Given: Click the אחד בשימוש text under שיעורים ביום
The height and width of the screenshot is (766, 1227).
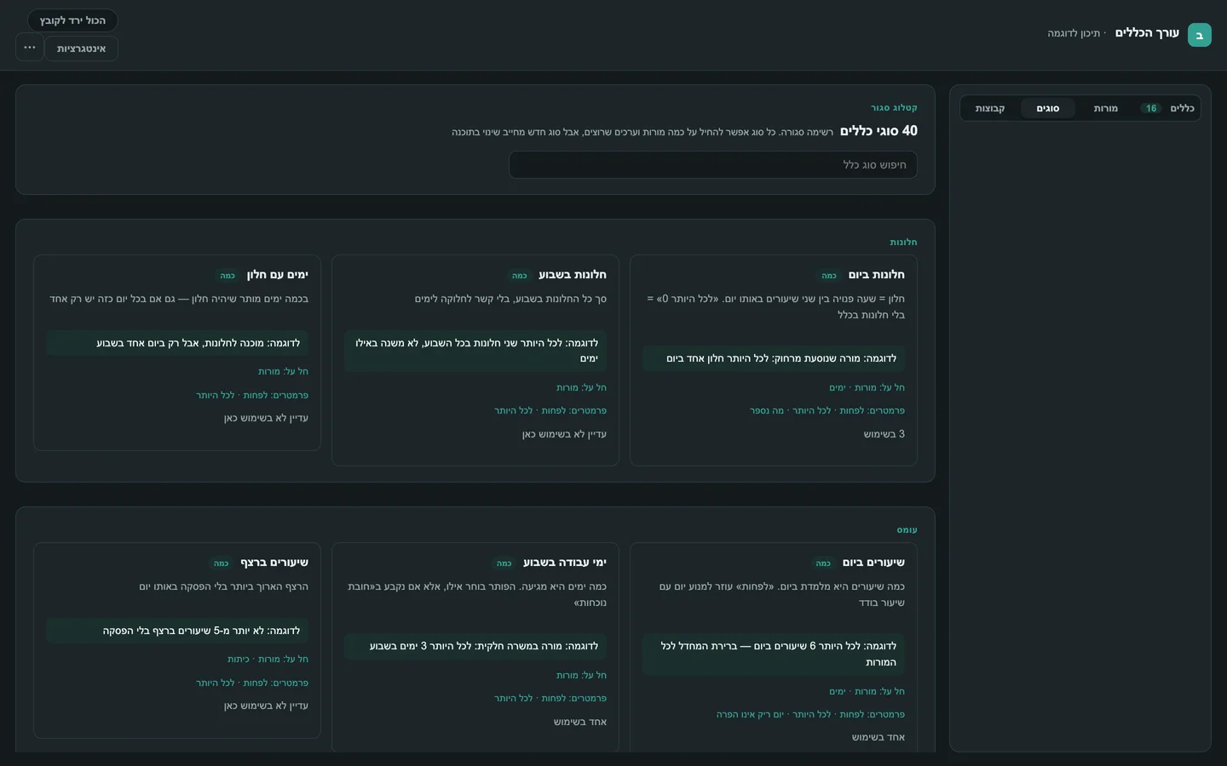Looking at the screenshot, I should pos(878,737).
